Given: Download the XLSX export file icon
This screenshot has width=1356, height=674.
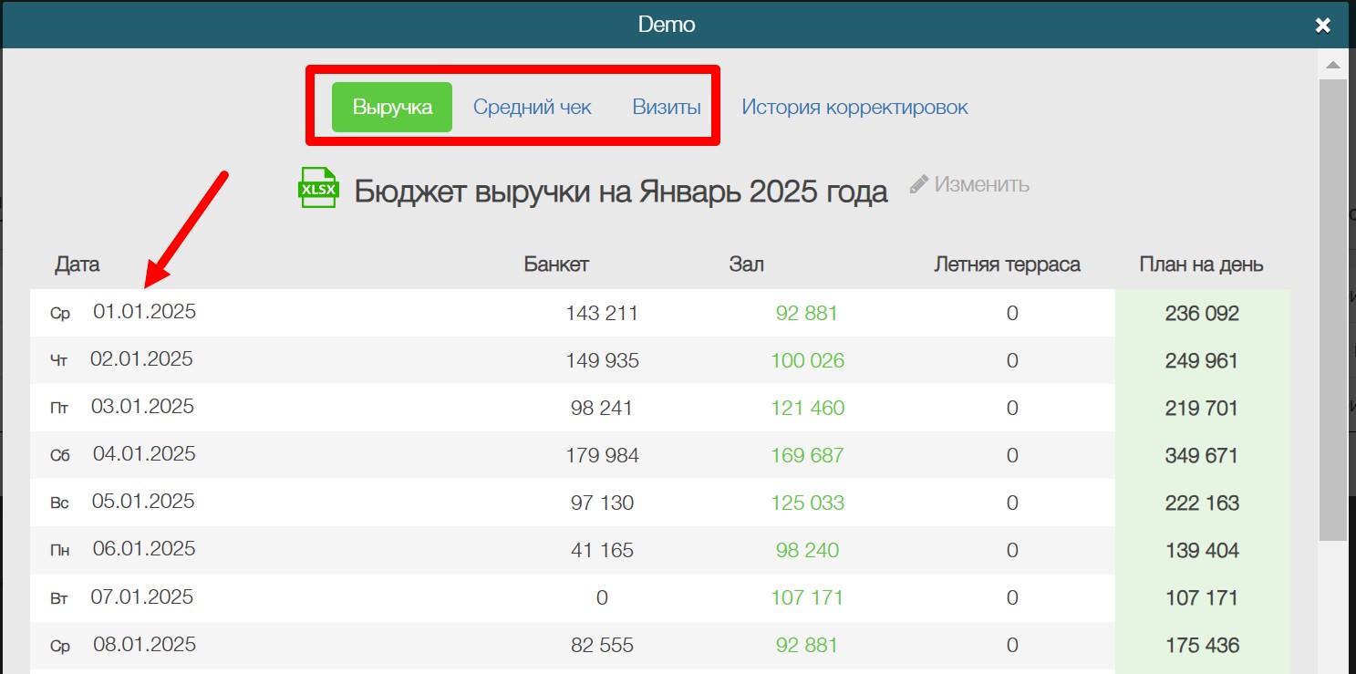Looking at the screenshot, I should [x=318, y=189].
